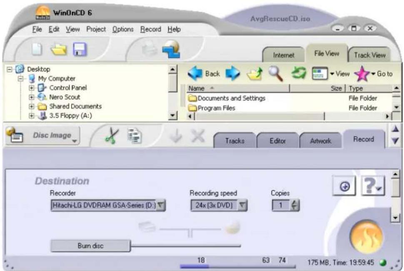
Task: Click the Burn disc button
Action: [x=90, y=246]
